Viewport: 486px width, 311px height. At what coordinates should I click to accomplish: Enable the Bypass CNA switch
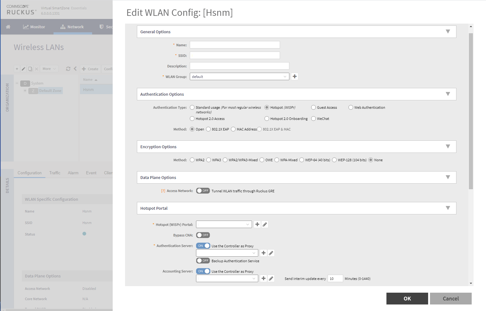click(203, 235)
